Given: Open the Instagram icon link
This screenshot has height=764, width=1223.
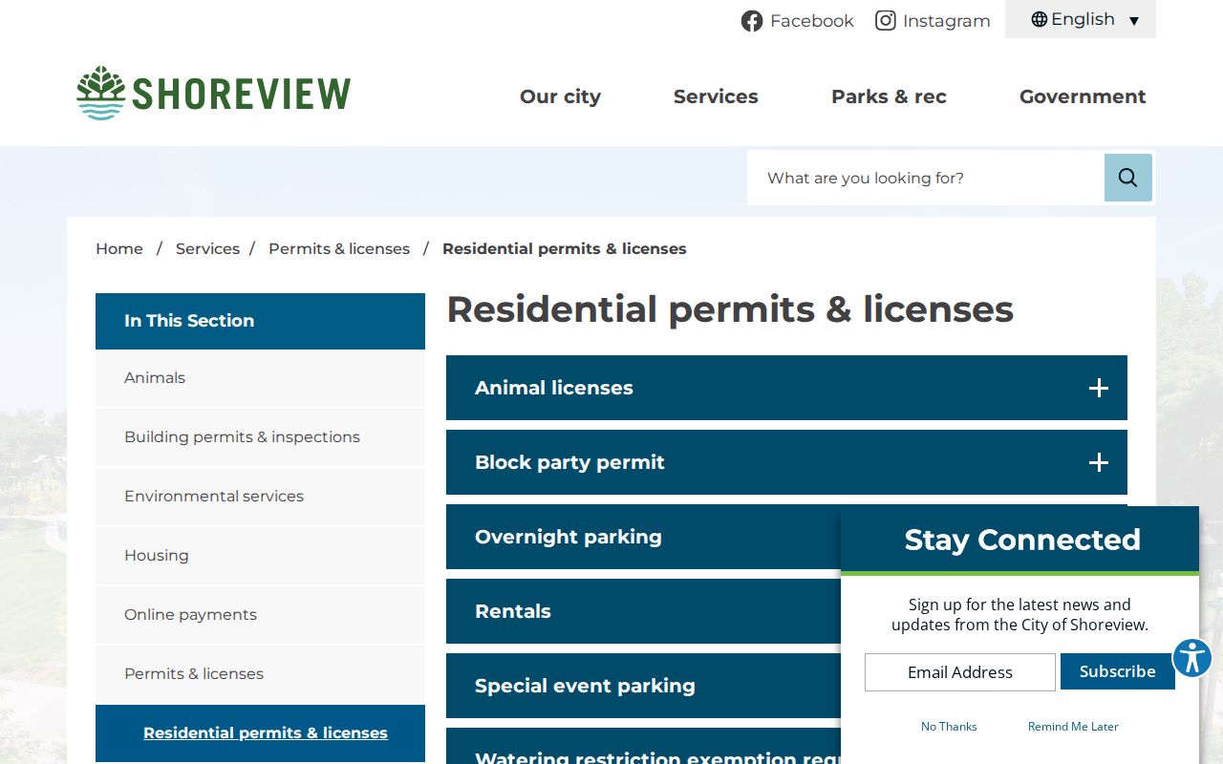Looking at the screenshot, I should [x=886, y=21].
